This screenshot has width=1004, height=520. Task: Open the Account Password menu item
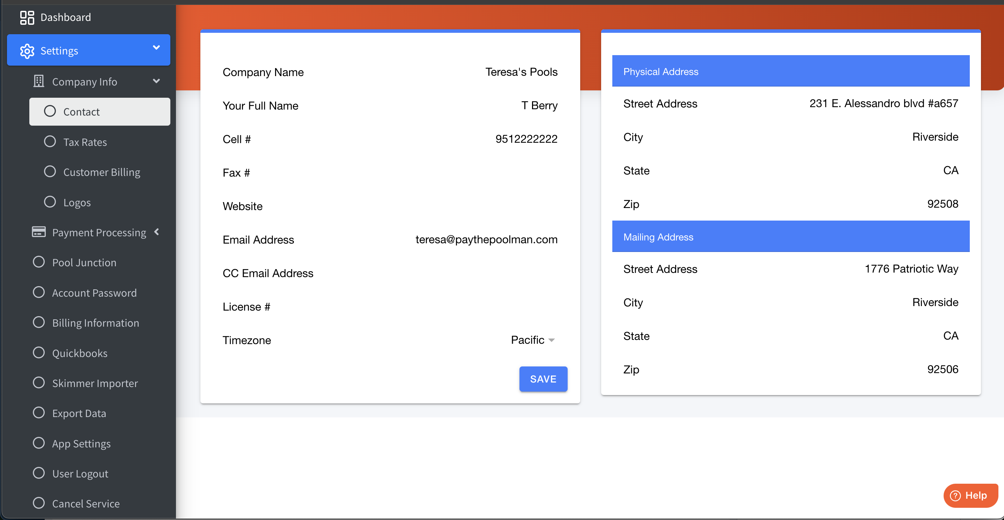(x=94, y=293)
